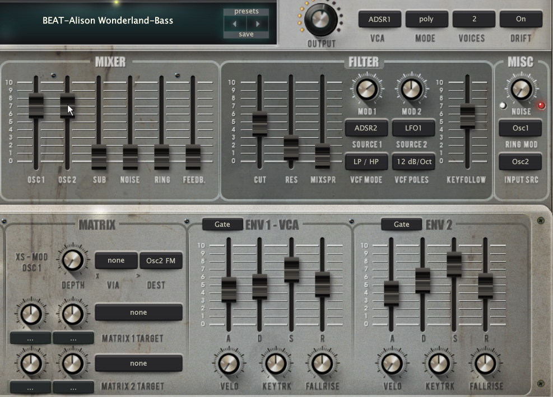
Task: Open the VCA ADSR1 dropdown
Action: tap(379, 19)
